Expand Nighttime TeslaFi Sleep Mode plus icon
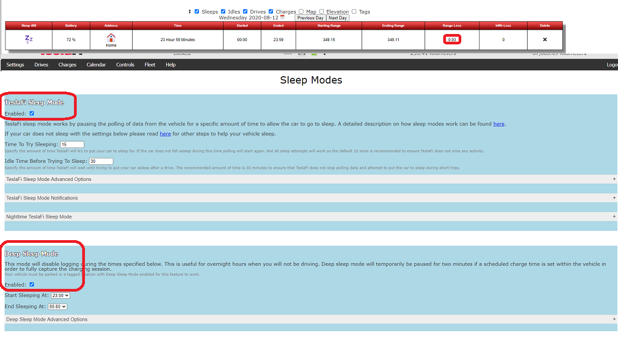The image size is (618, 347). 614,217
